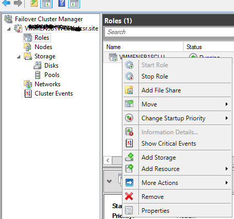Select Nodes in the tree
The width and height of the screenshot is (234, 219).
tap(43, 47)
